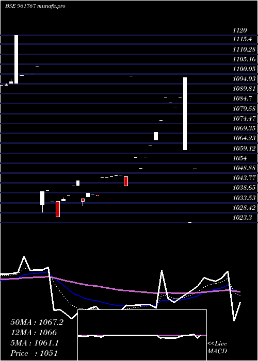Click the 1028.42 price axis label
The width and height of the screenshot is (258, 361).
tap(244, 207)
